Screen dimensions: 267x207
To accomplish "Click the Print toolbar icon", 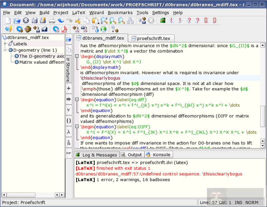I will 52,21.
